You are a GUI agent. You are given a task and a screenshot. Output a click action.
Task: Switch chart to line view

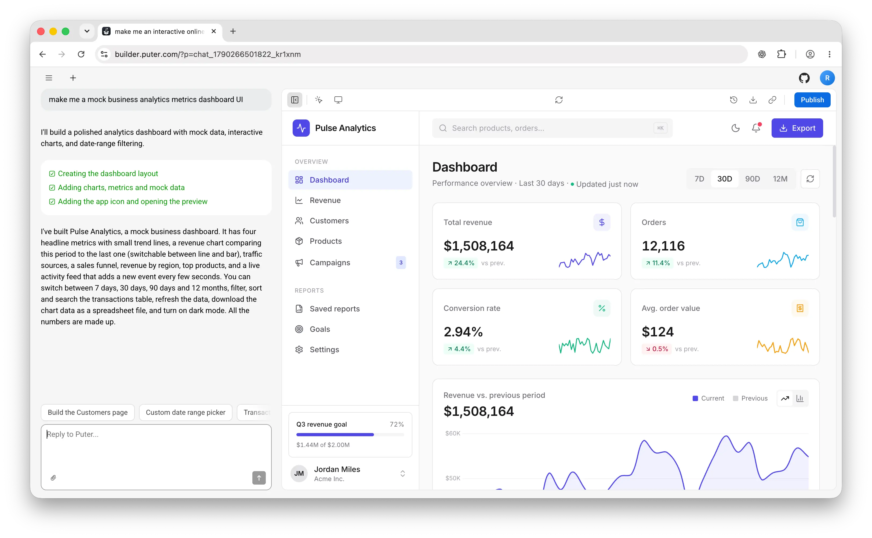click(x=785, y=398)
